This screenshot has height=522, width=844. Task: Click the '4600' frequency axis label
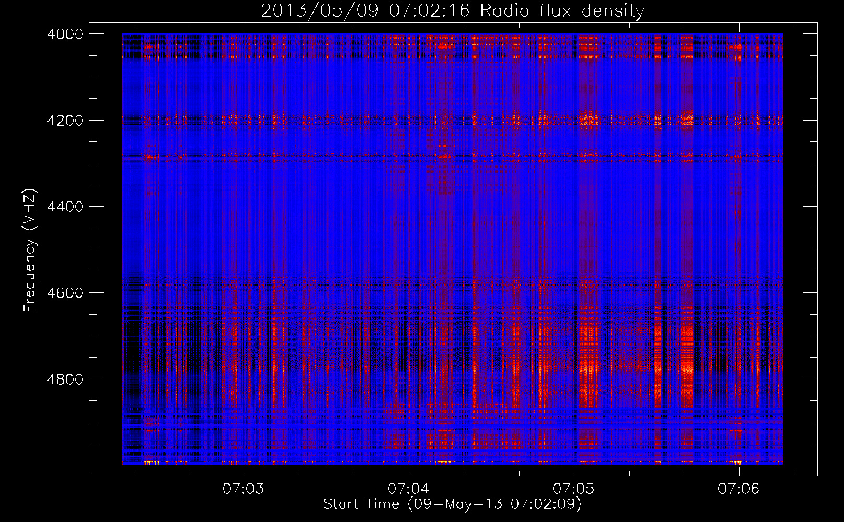point(65,293)
